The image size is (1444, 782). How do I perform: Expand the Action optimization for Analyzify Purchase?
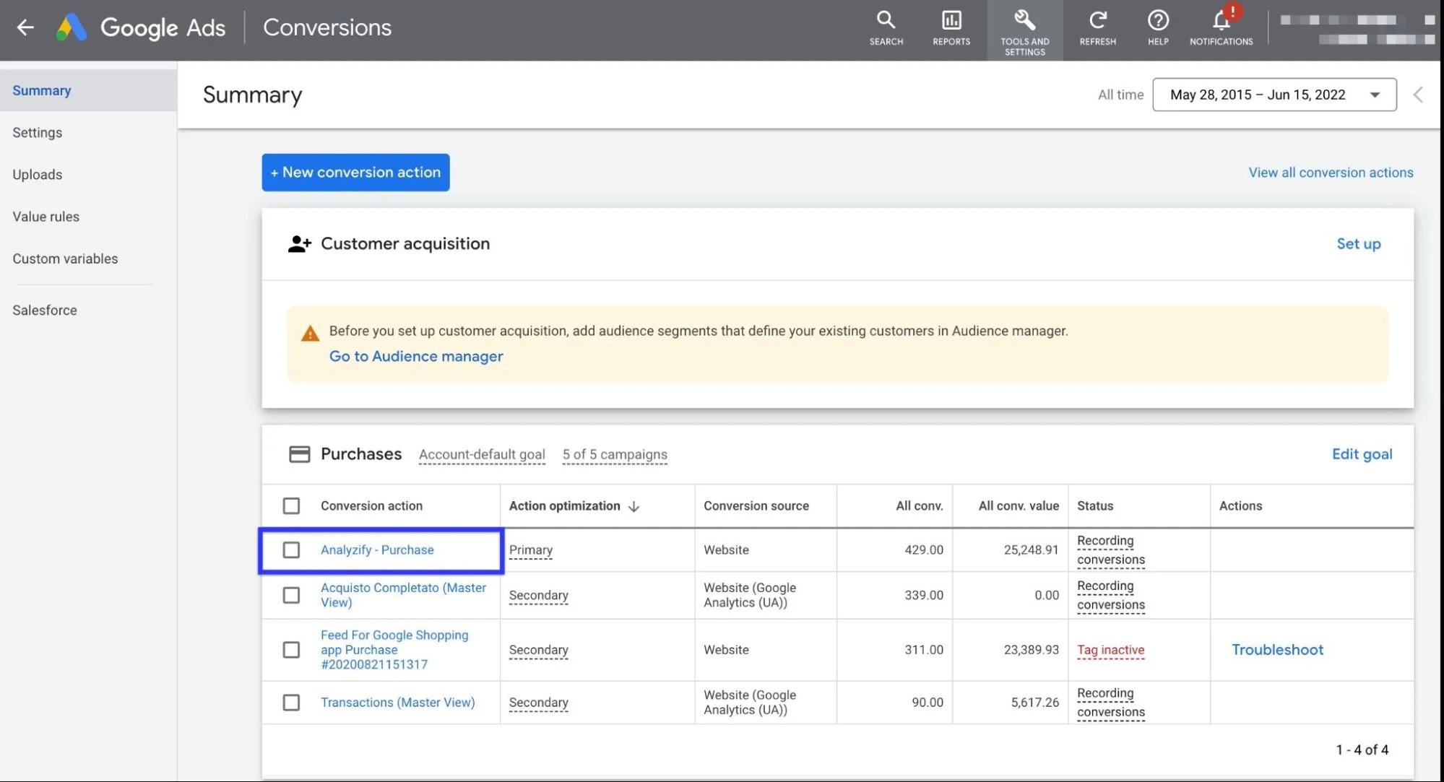tap(529, 549)
